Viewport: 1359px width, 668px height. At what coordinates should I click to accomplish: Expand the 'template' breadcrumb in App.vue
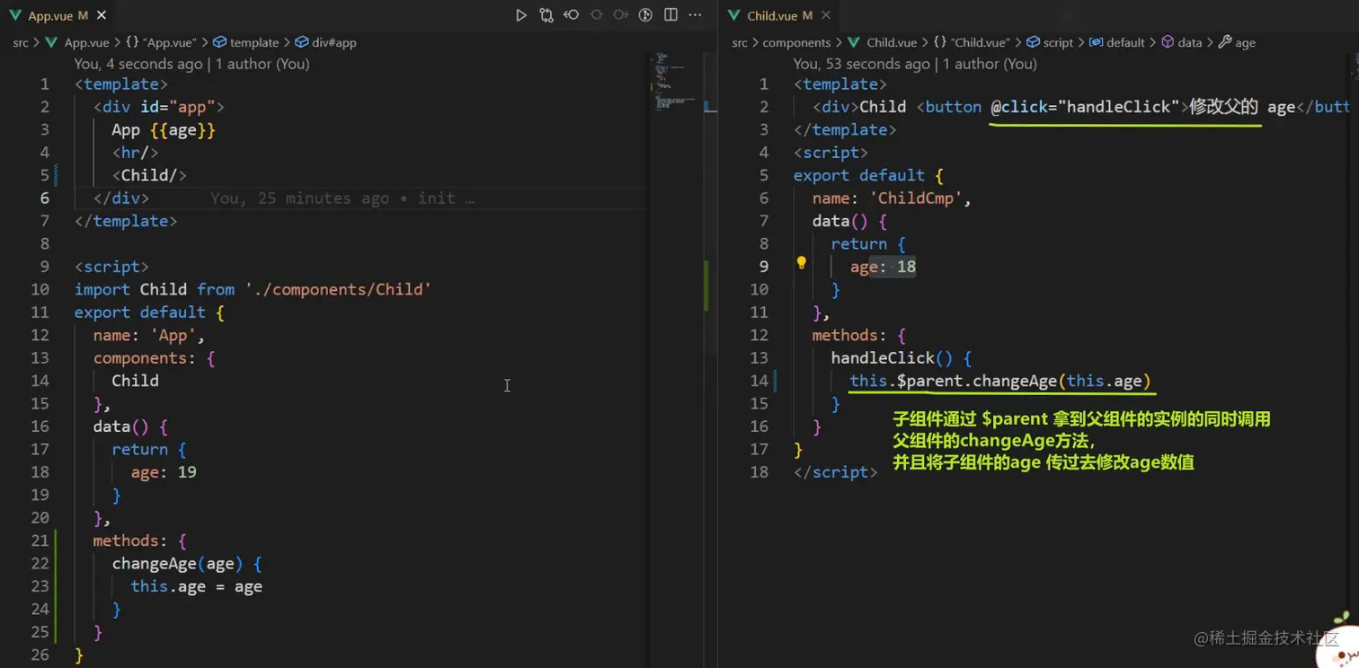254,42
